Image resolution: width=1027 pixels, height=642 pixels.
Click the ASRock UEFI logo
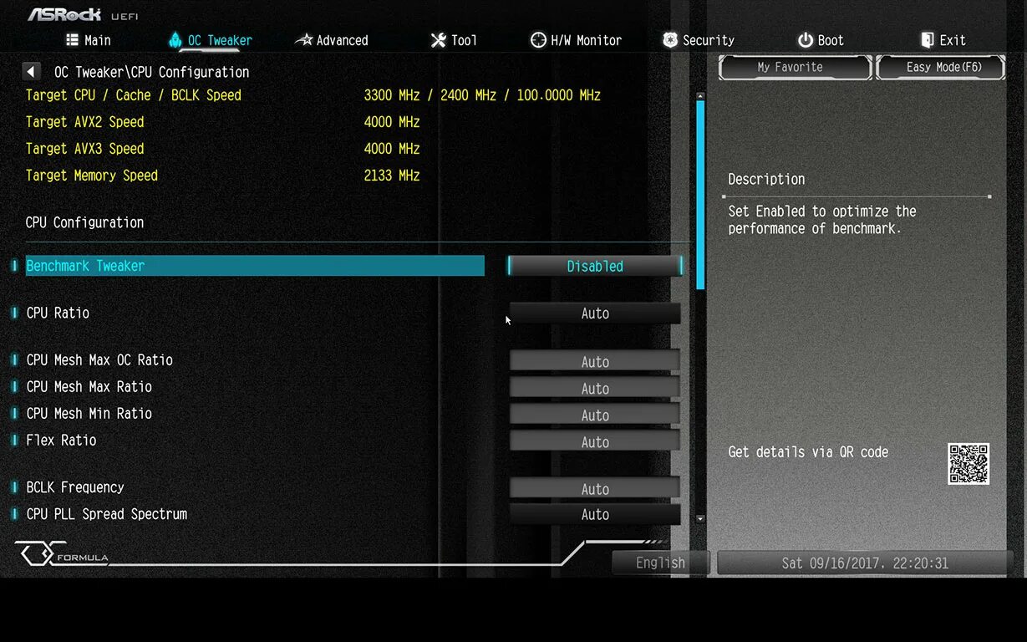(x=83, y=14)
